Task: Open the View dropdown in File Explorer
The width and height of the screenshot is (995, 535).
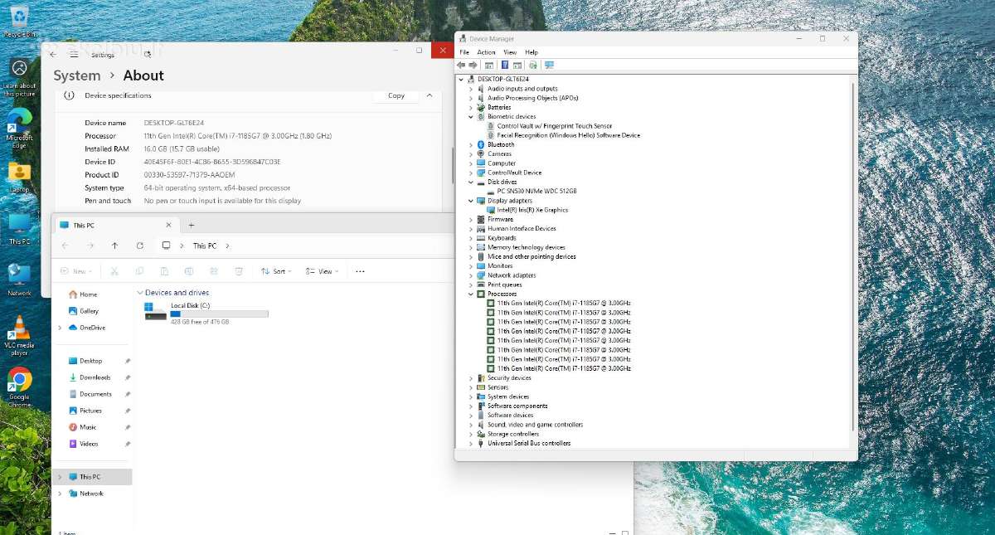Action: 322,271
